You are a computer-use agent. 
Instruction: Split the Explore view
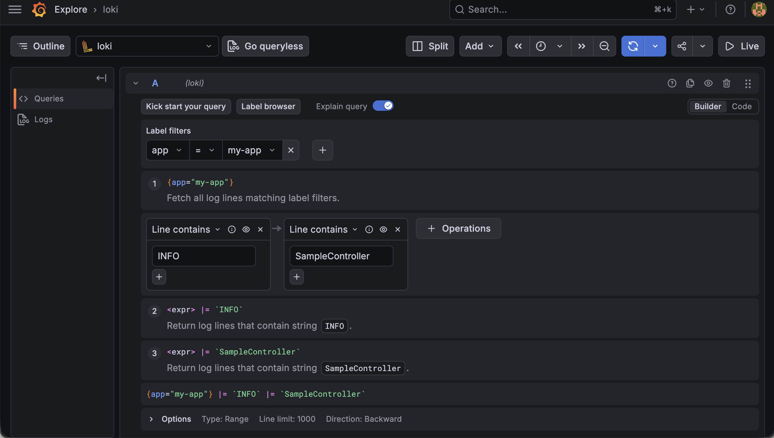[x=430, y=46]
